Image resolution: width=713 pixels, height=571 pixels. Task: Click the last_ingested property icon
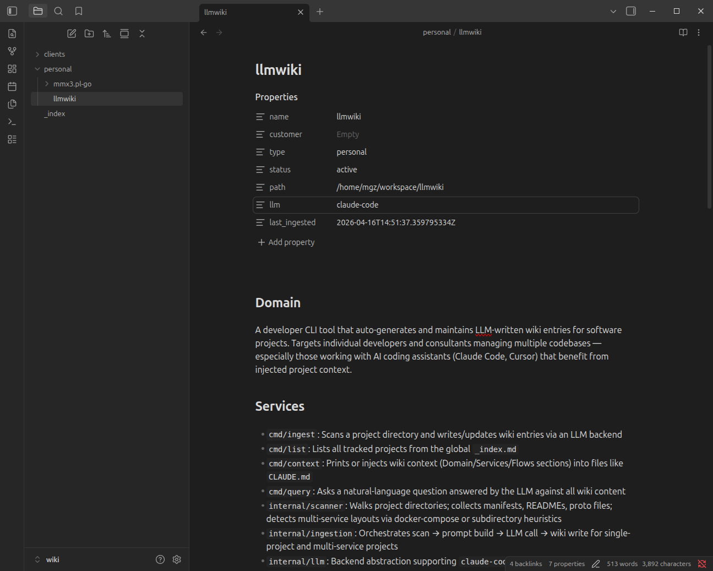click(x=260, y=222)
